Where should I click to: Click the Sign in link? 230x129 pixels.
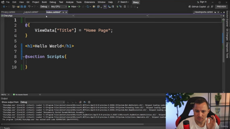tap(202, 2)
